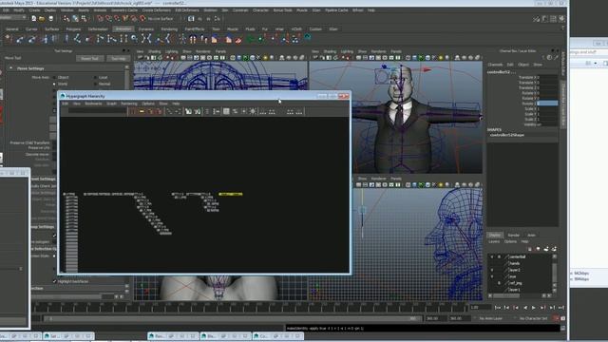
Task: Toggle reference mode of ref_jpg layer
Action: pyautogui.click(x=499, y=283)
